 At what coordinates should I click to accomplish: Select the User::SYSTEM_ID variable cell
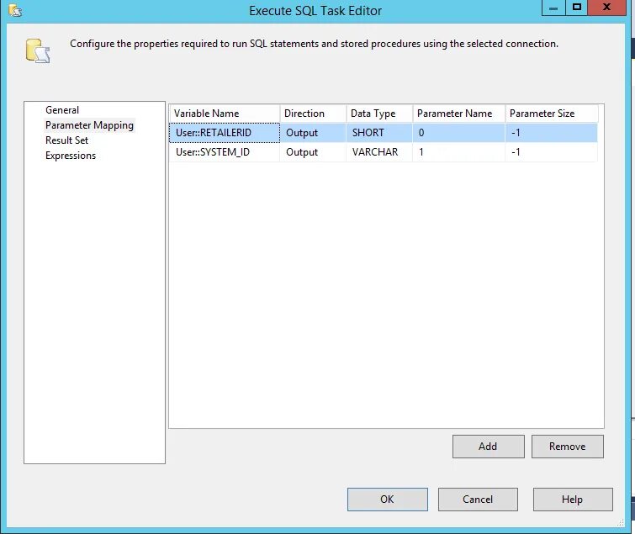225,152
